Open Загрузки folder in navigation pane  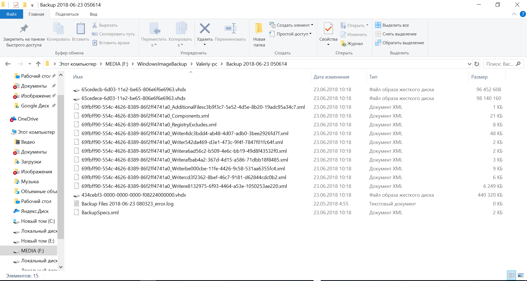pyautogui.click(x=27, y=162)
